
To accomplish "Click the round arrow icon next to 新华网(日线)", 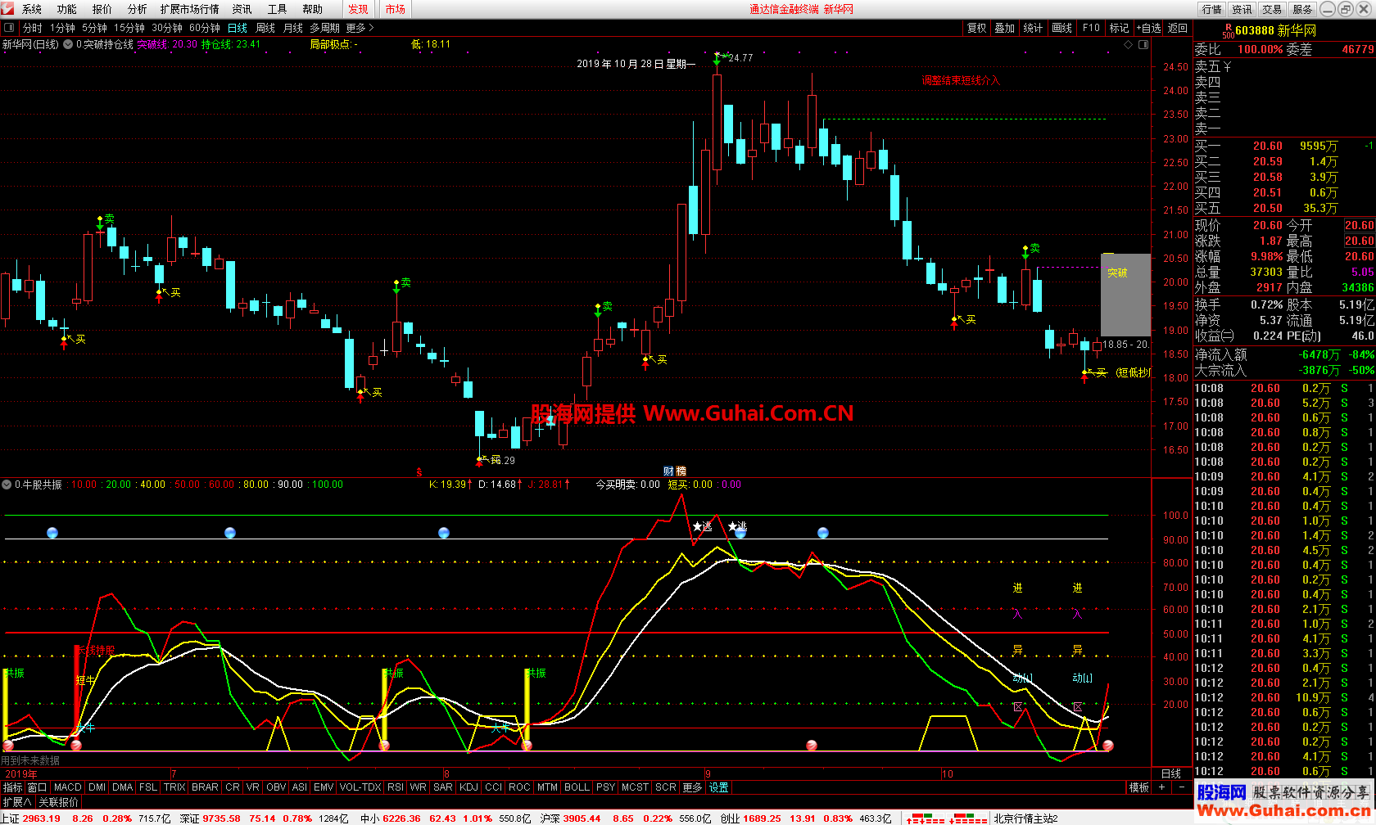I will [68, 44].
